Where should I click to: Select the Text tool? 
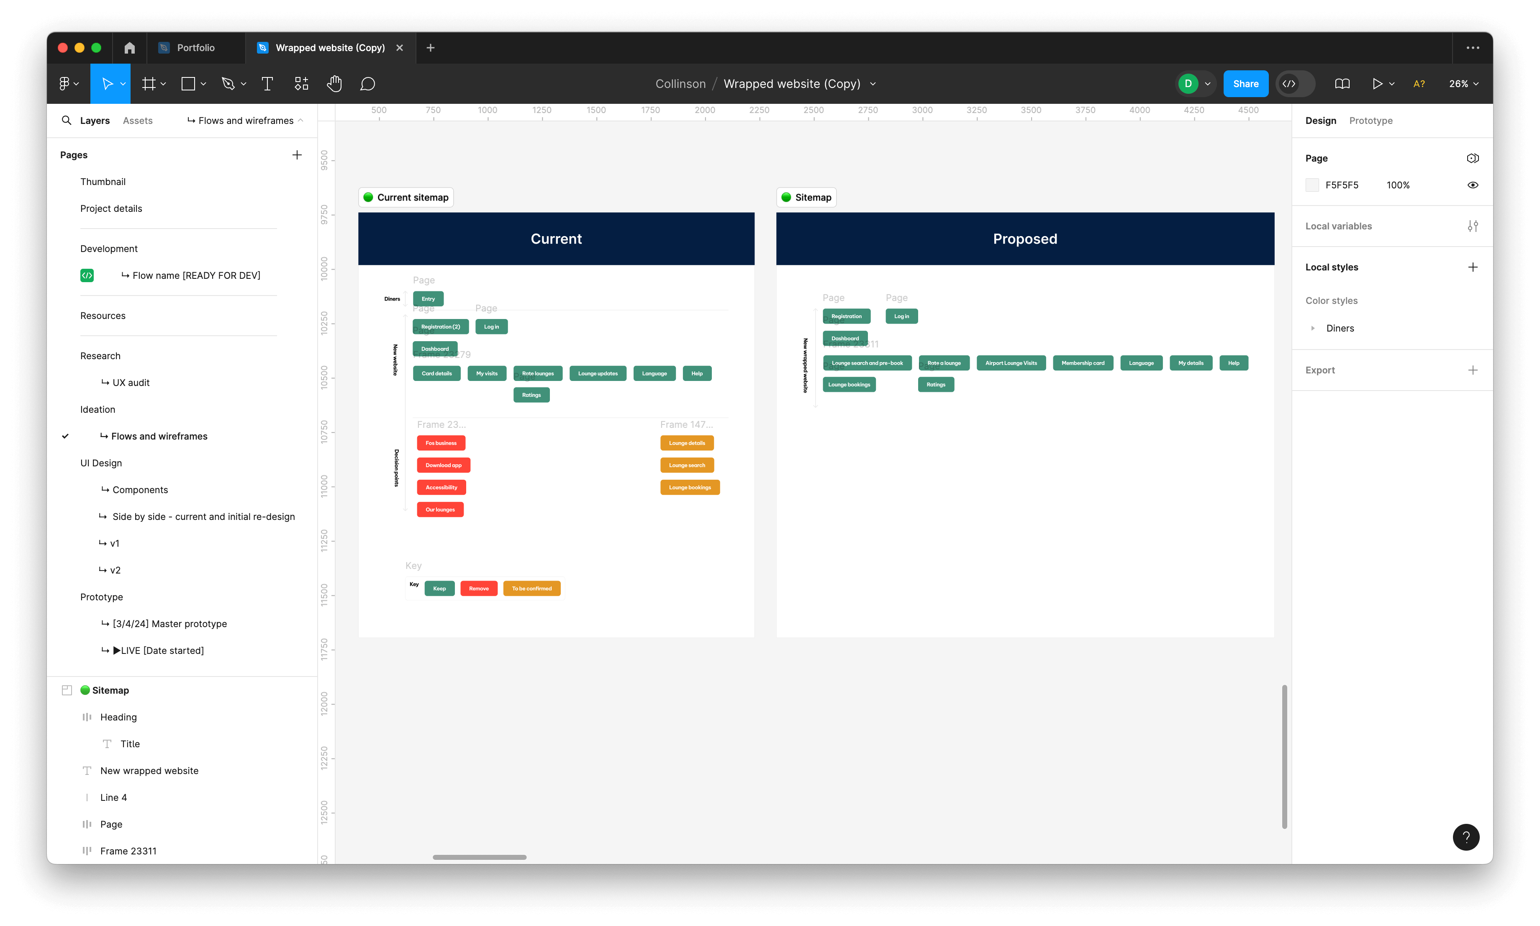click(x=267, y=84)
